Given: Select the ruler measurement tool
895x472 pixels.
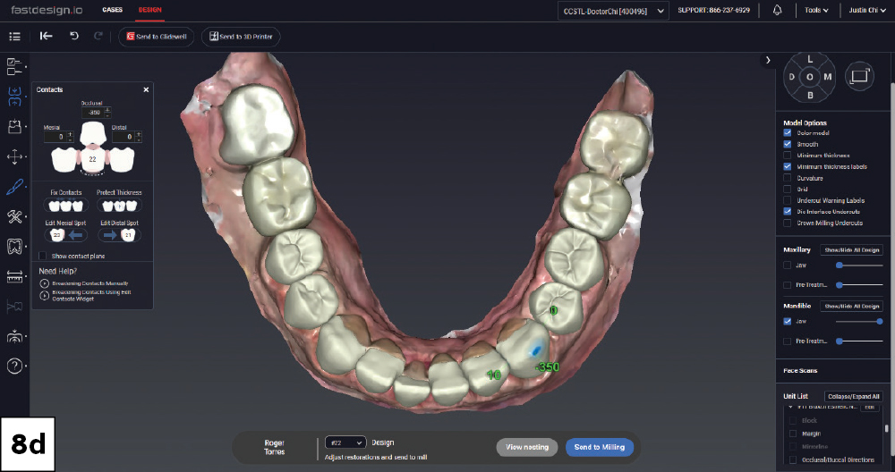Looking at the screenshot, I should click(15, 277).
